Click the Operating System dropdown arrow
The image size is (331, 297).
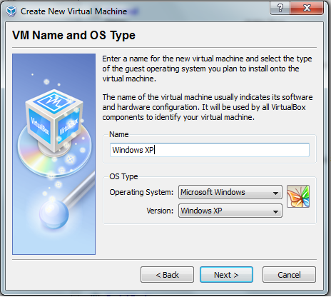pyautogui.click(x=275, y=193)
